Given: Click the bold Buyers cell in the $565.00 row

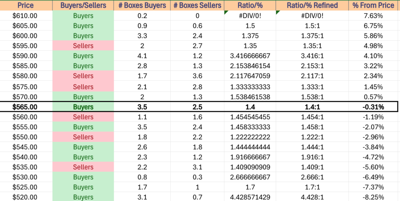Looking at the screenshot, I should tap(83, 107).
